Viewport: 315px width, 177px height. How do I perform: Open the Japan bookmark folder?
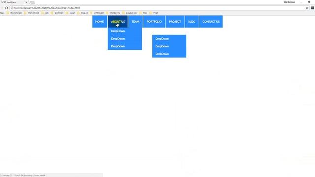(x=70, y=13)
